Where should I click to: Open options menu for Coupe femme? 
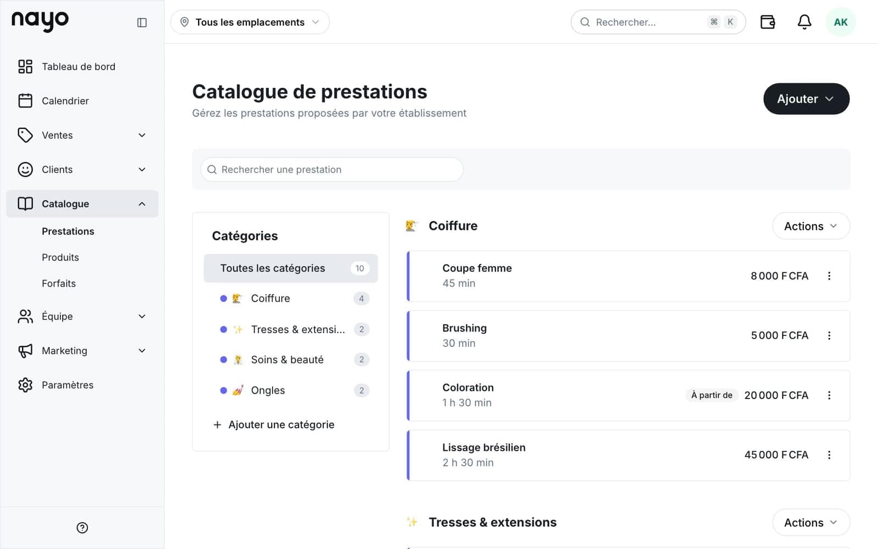(829, 276)
